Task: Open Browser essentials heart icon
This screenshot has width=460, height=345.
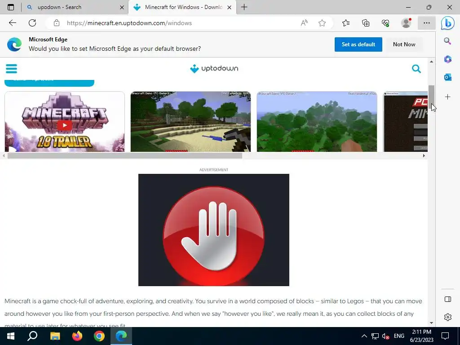Action: [385, 23]
